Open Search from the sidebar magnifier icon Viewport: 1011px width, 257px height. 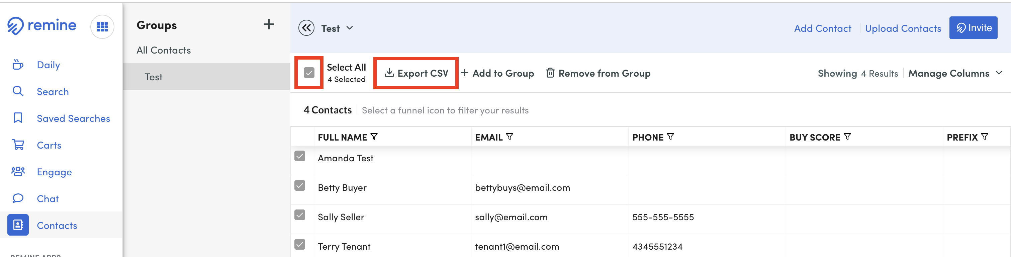(18, 91)
